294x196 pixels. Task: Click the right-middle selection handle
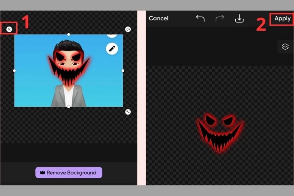123,71
